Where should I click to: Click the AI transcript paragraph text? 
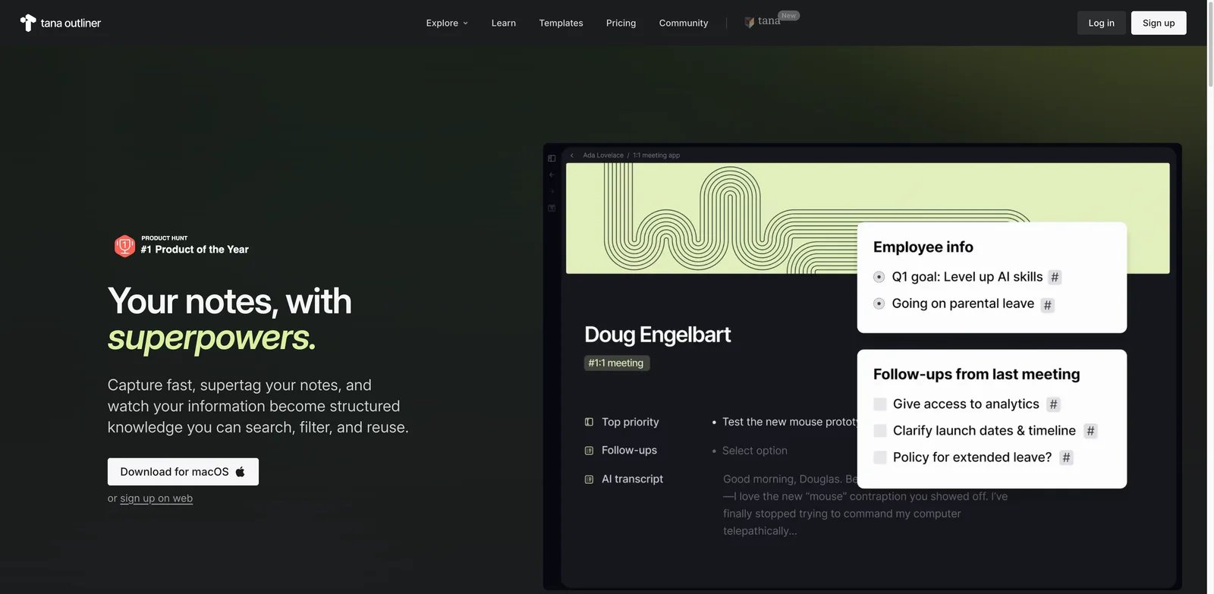[x=865, y=505]
